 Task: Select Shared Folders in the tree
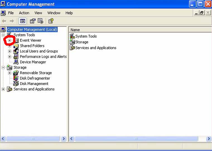[x=32, y=46]
